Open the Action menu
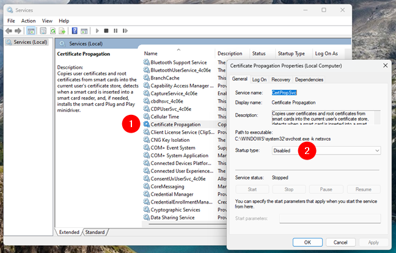This screenshot has height=253, width=396. (x=28, y=21)
